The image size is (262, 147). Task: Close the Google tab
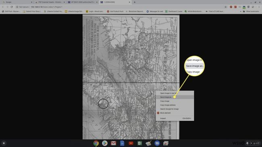(31, 2)
